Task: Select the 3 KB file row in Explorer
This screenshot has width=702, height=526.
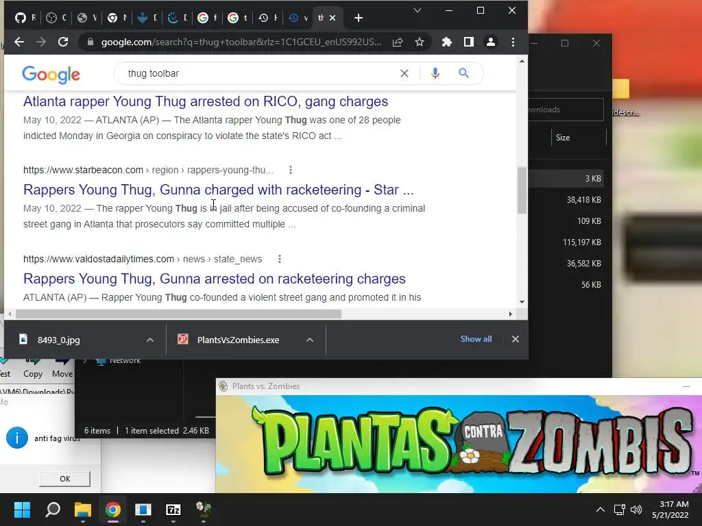Action: click(566, 179)
